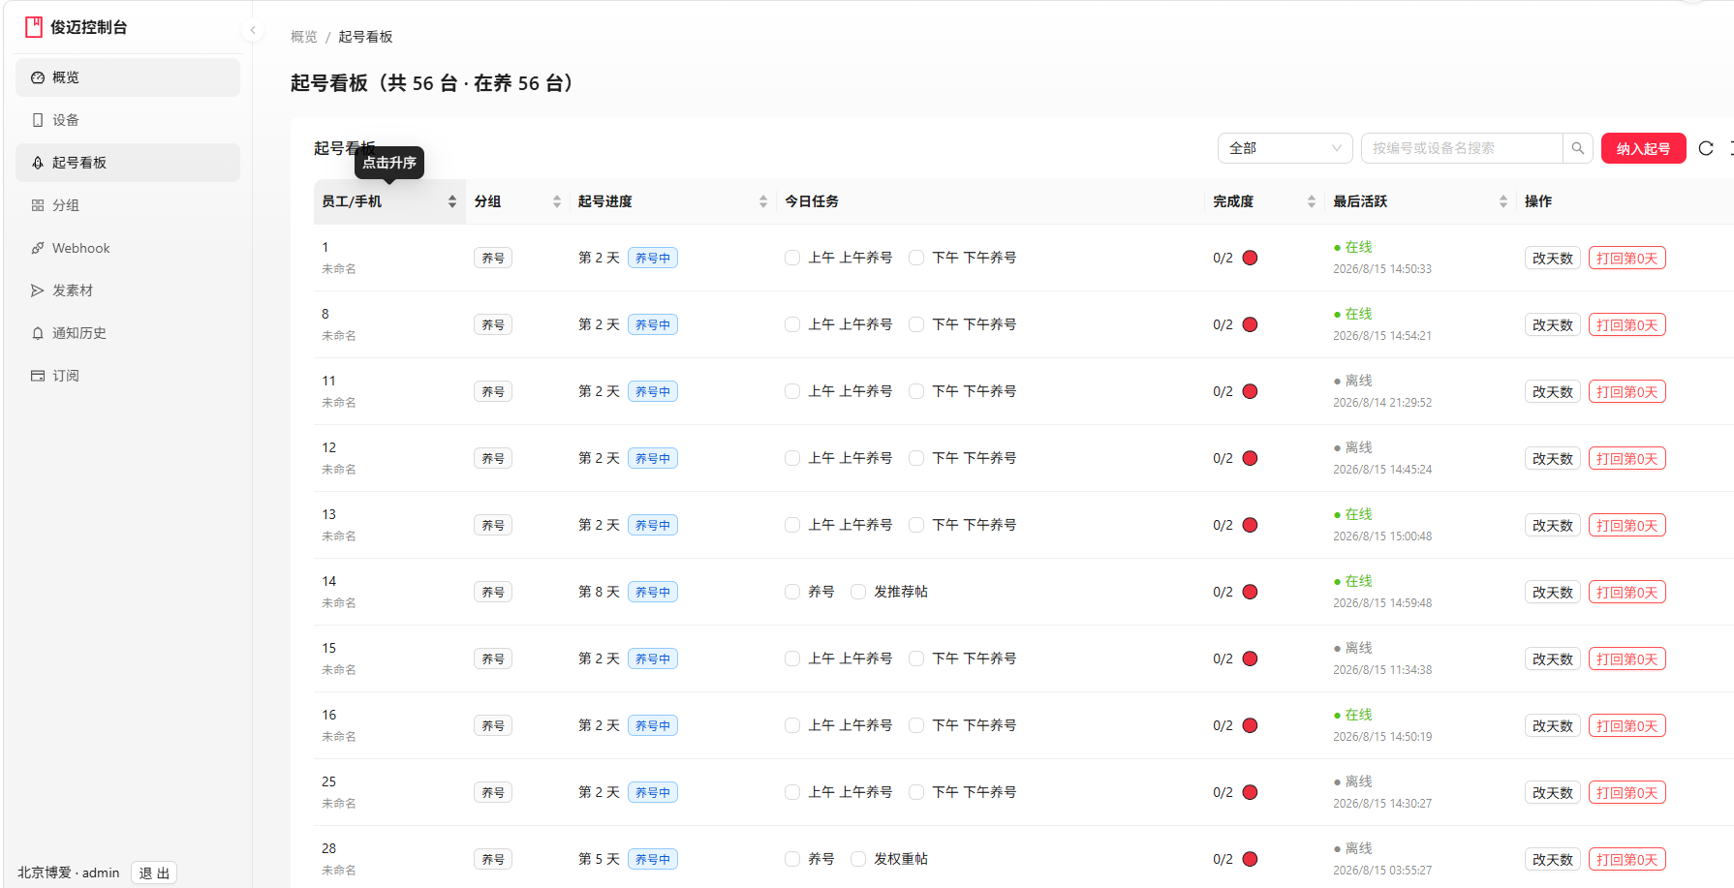Click 概览 breadcrumb link
The image size is (1734, 888).
pos(304,37)
